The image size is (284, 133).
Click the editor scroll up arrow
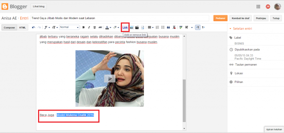coord(184,36)
